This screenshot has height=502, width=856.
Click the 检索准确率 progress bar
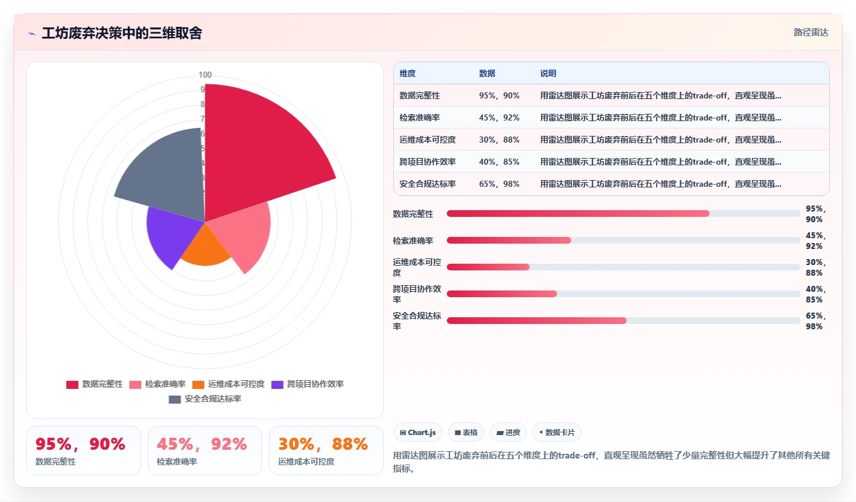coord(623,240)
